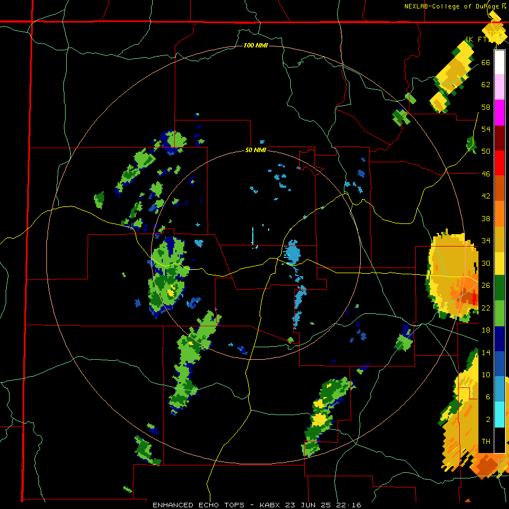Click the "18" legend value
509x509 pixels.
point(486,330)
